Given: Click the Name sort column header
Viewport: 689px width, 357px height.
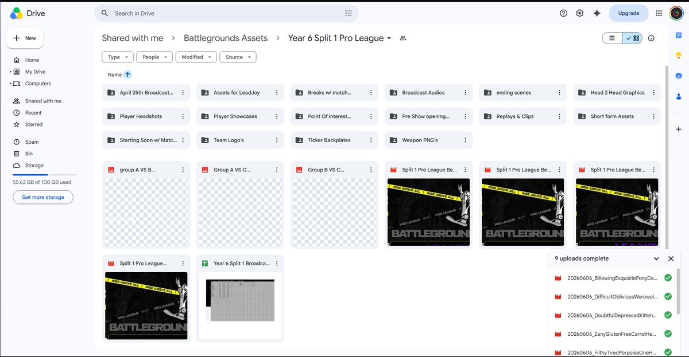Looking at the screenshot, I should pyautogui.click(x=115, y=74).
